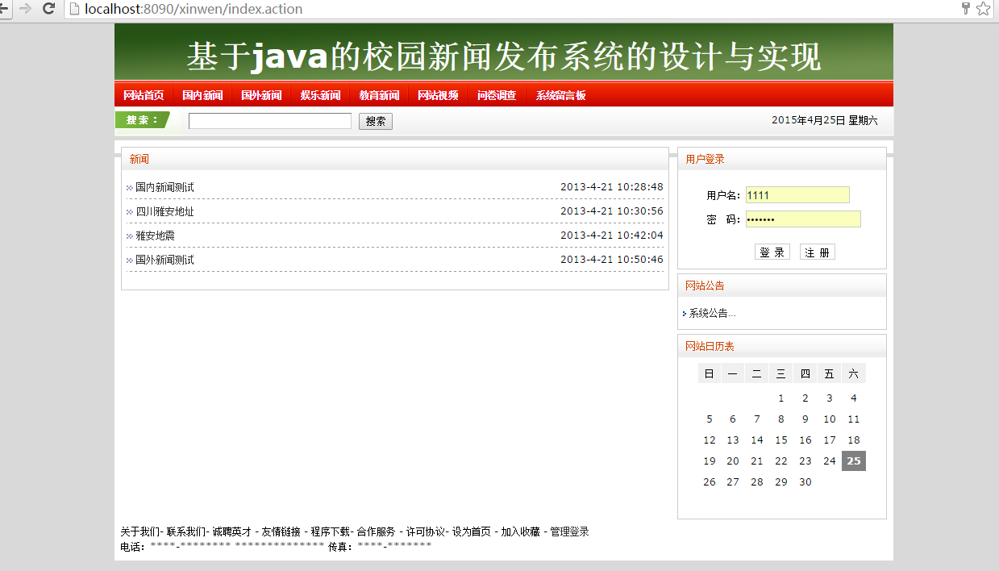Click the news search input field
999x571 pixels.
(270, 121)
